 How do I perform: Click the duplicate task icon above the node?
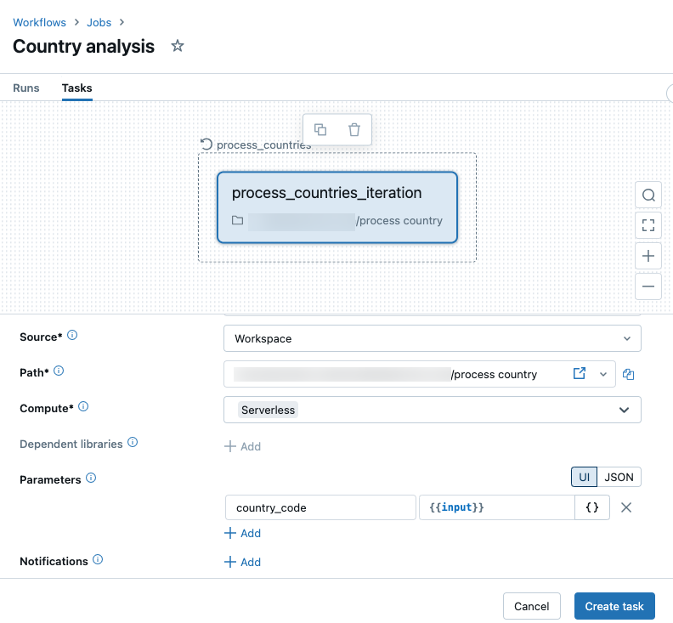320,129
